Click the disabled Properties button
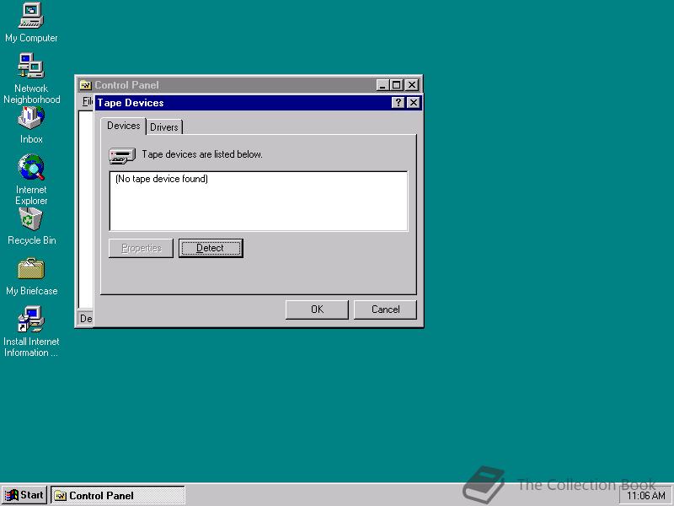This screenshot has height=506, width=674. 141,248
